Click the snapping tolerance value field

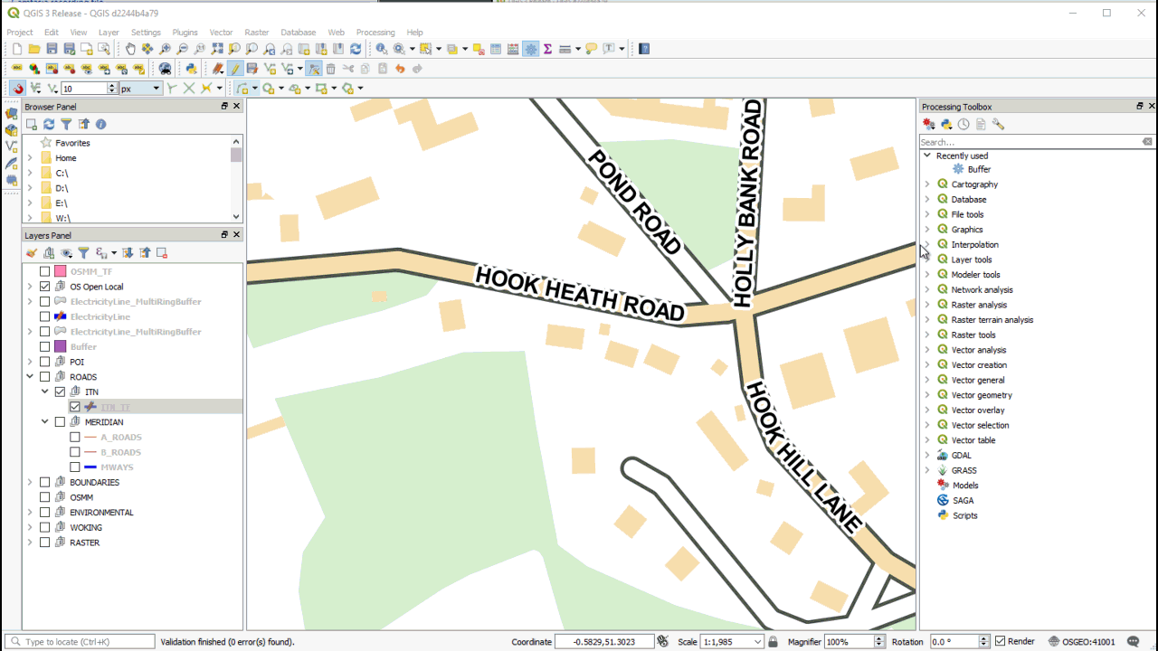(84, 89)
